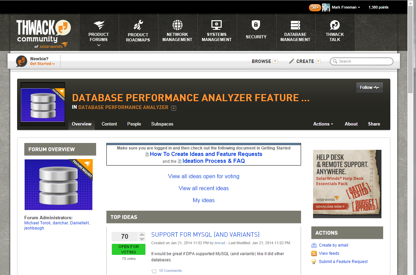
Task: Open DanielleH's profile link
Action: tap(79, 223)
